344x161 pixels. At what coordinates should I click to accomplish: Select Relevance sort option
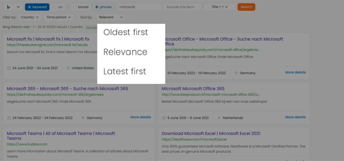coord(125,52)
